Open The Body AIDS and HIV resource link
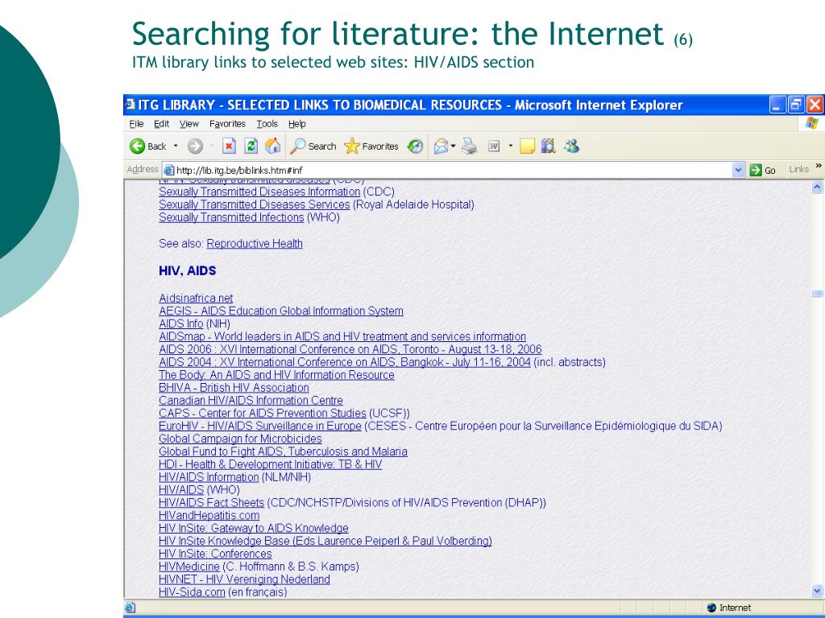The width and height of the screenshot is (825, 618). click(277, 375)
